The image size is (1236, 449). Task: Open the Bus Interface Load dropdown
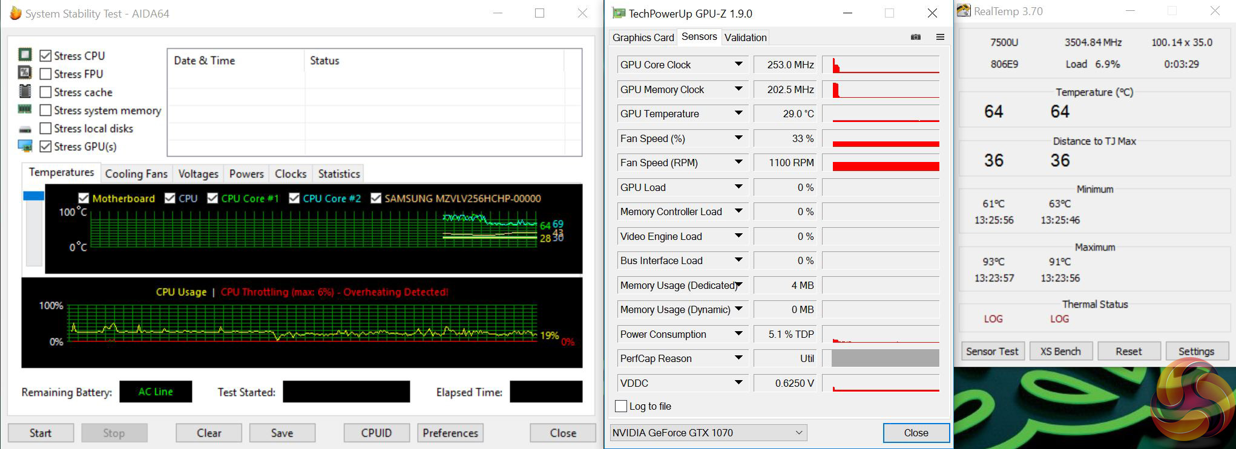738,260
